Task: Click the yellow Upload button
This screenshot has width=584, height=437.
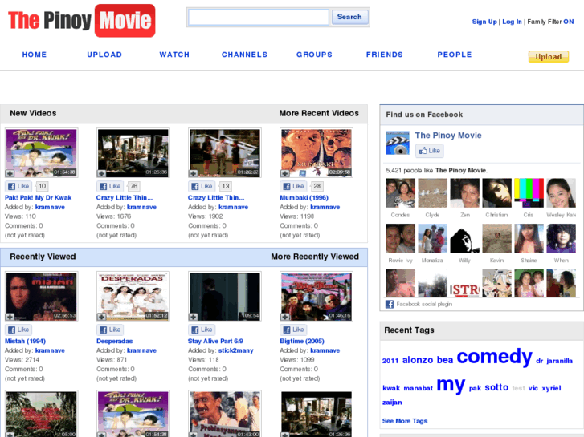Action: 548,57
